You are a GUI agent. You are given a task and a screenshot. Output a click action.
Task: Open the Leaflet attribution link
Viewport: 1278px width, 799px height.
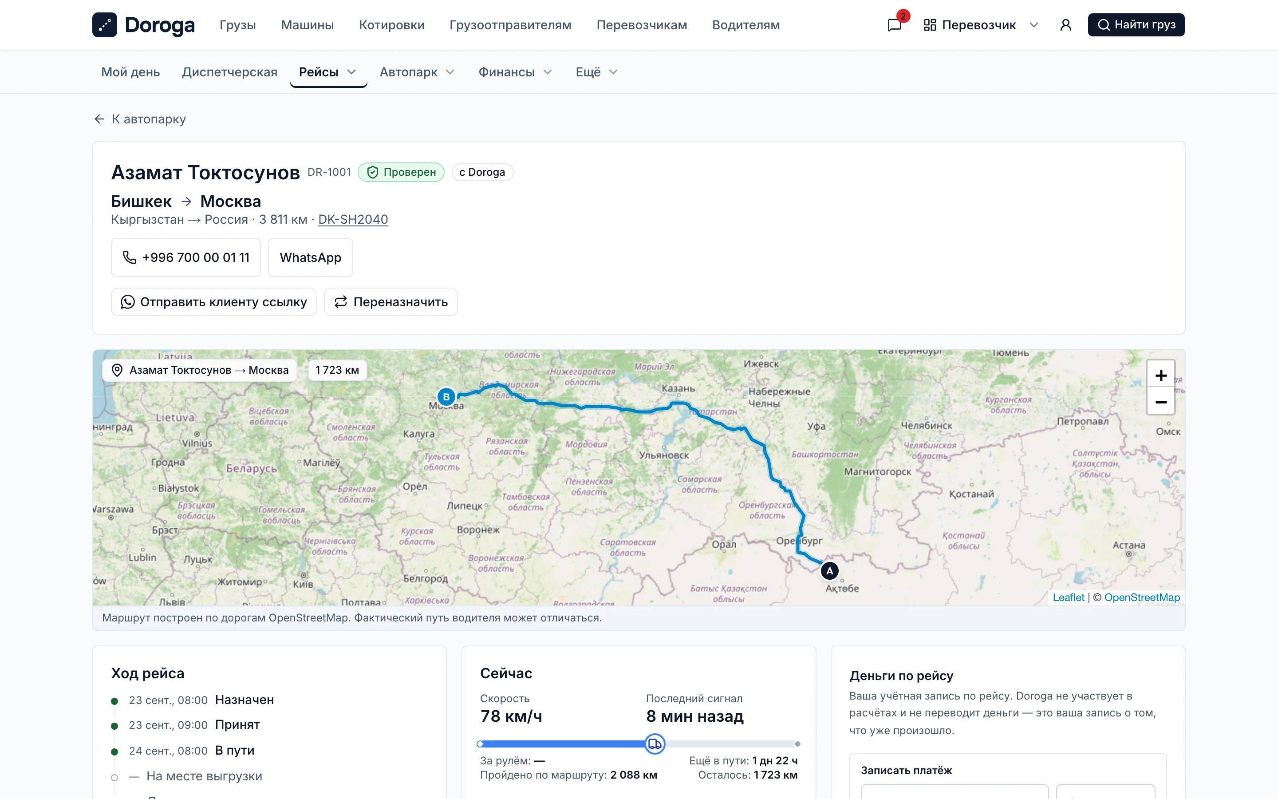(x=1069, y=597)
